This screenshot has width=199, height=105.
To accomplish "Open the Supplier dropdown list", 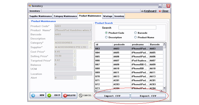I will 90,47.
